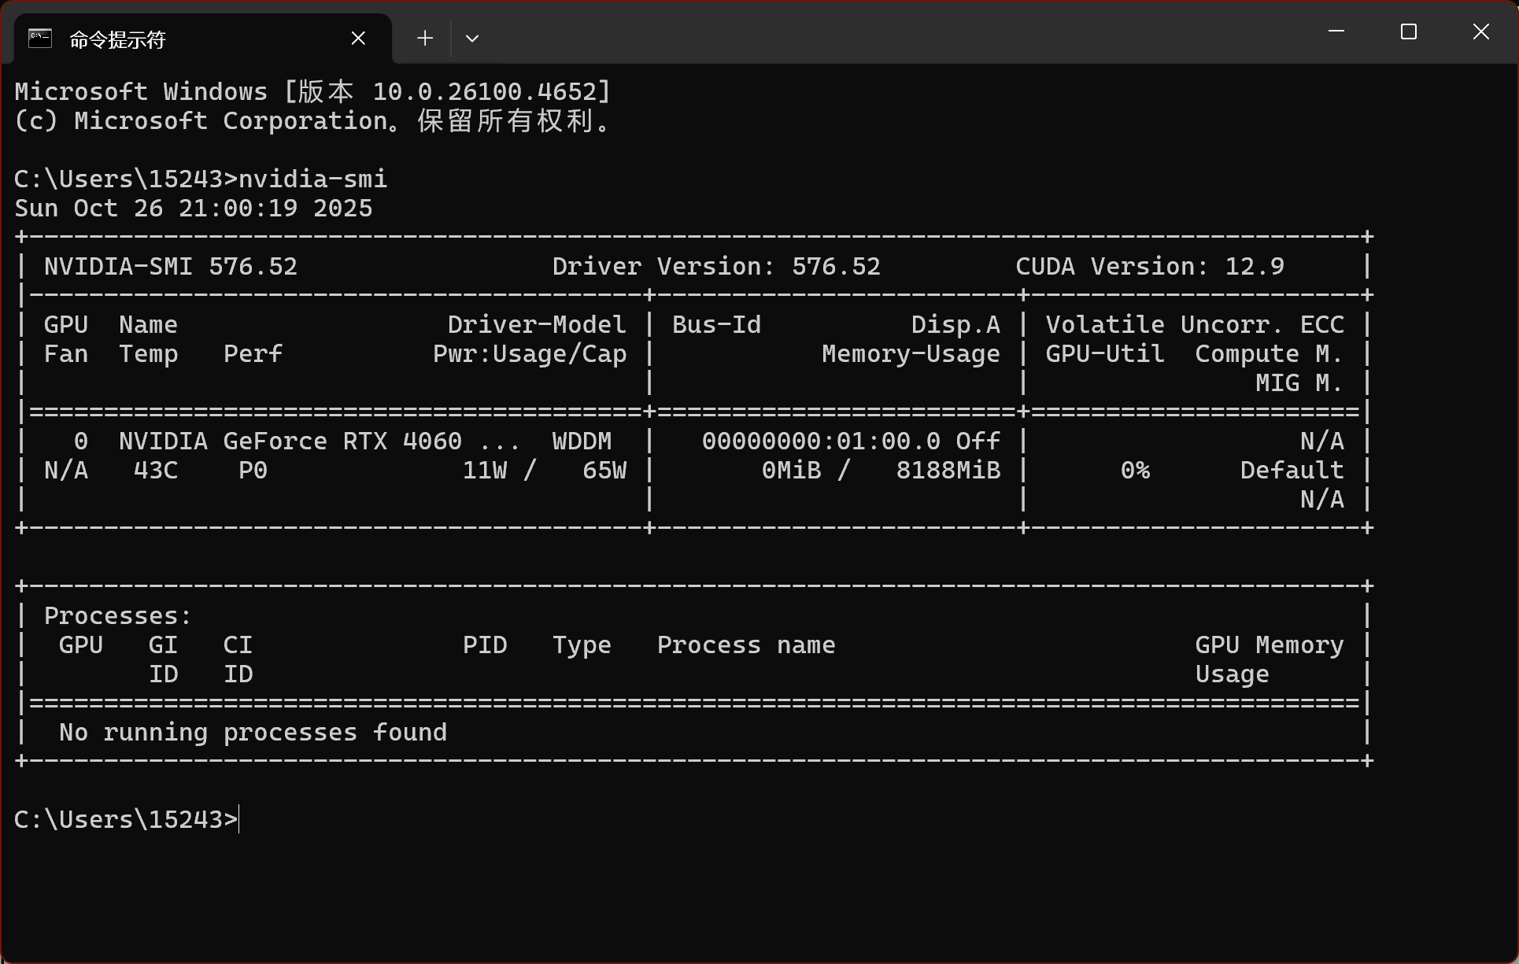
Task: Click the Type column header
Action: pos(582,645)
